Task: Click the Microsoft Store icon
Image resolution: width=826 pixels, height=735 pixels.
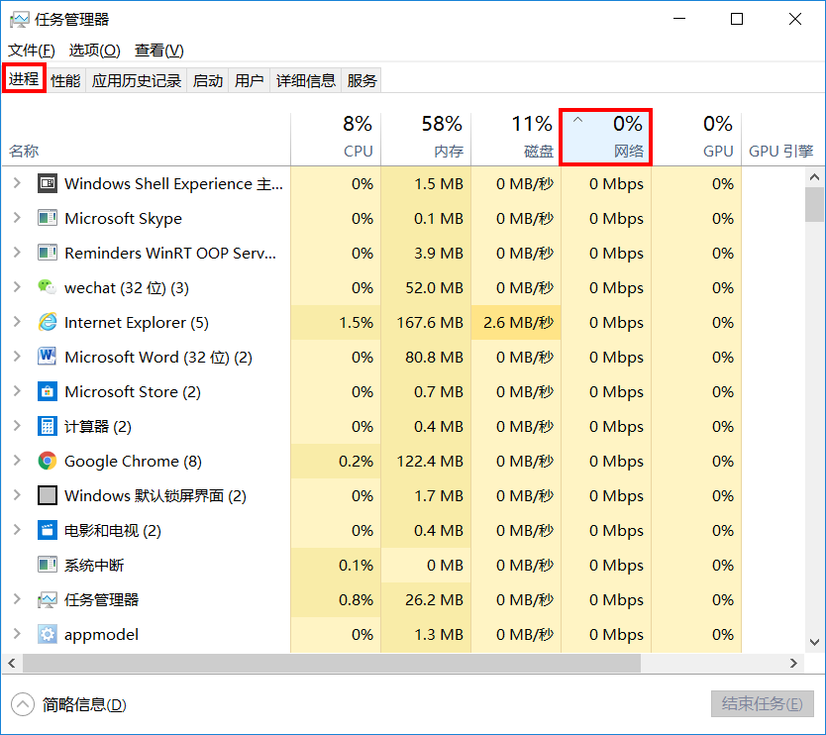Action: (x=47, y=391)
